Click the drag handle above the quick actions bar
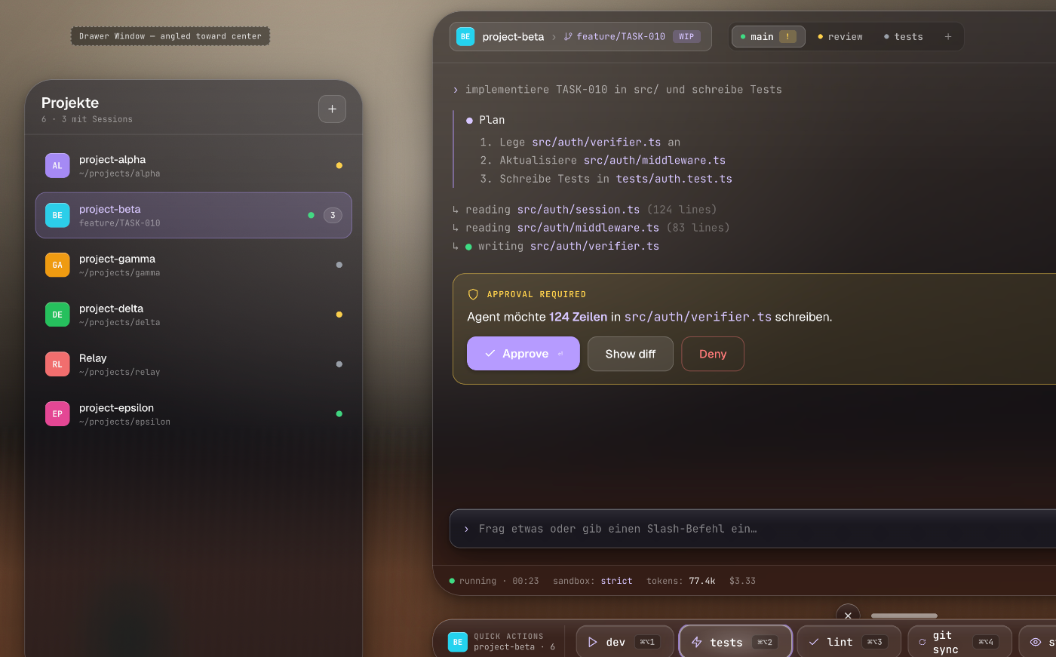The image size is (1056, 657). [904, 616]
